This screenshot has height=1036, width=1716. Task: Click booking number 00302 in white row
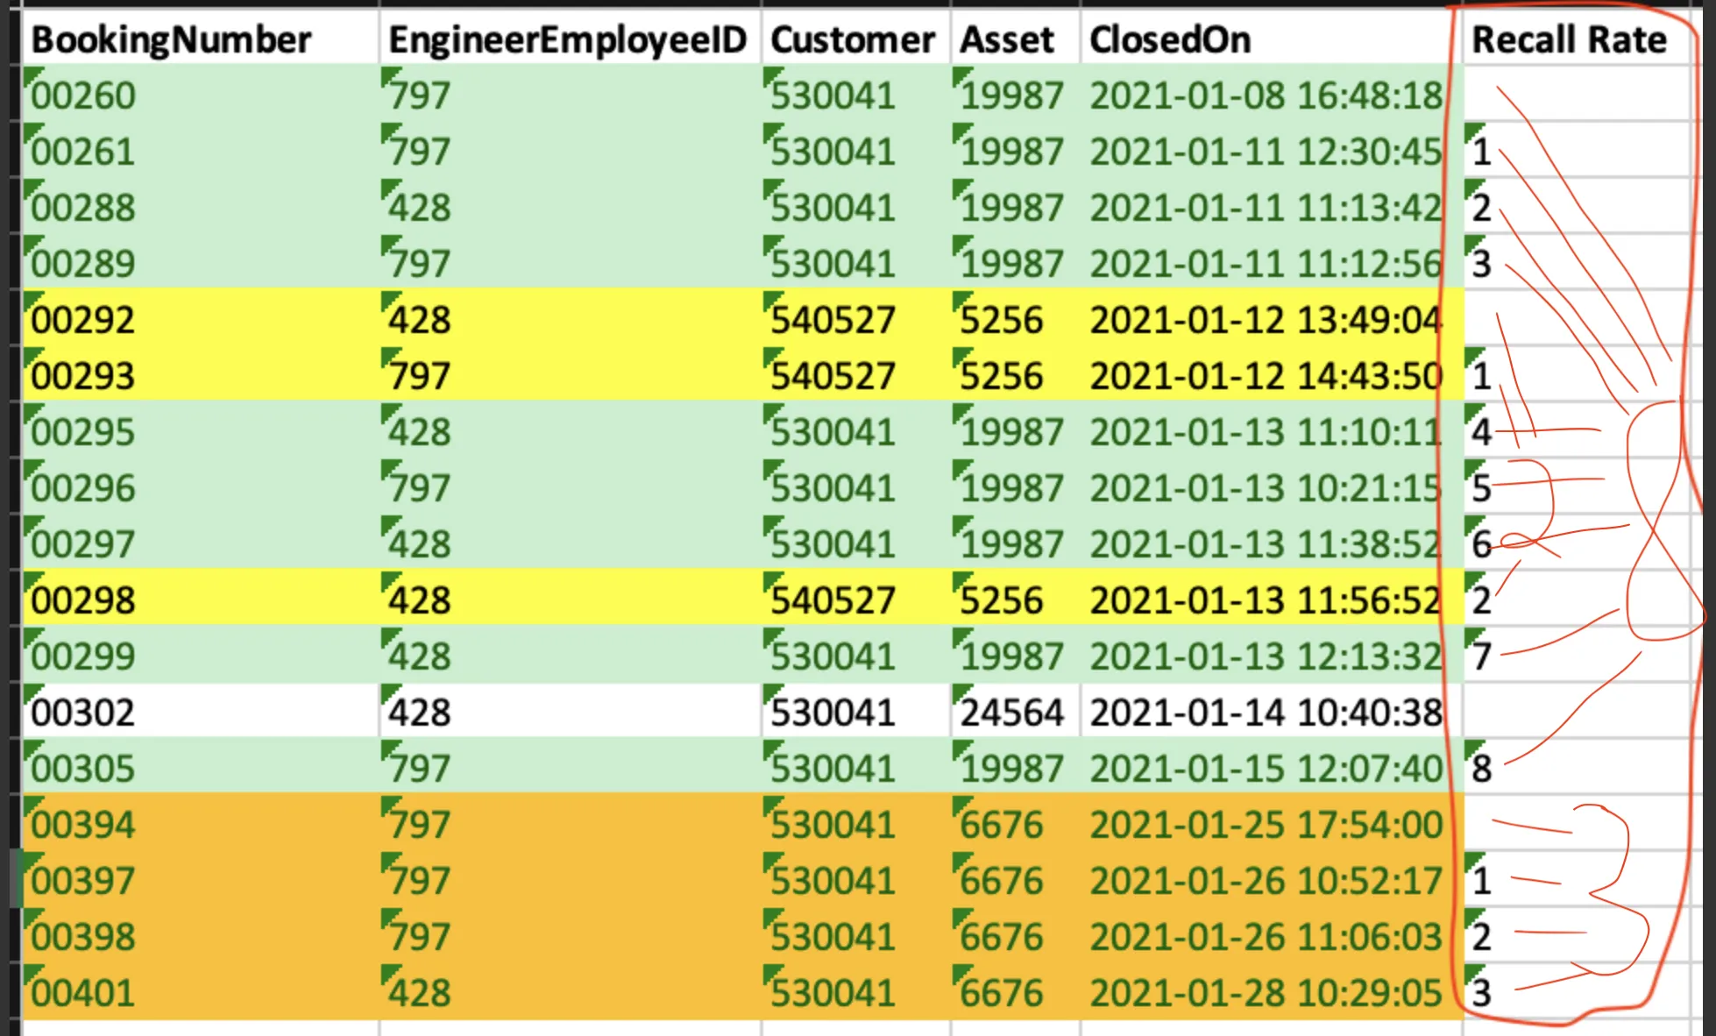point(84,712)
